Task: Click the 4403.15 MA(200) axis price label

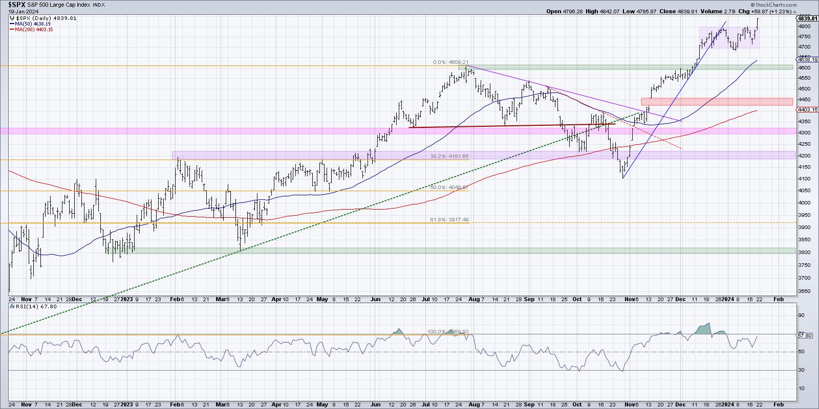Action: [x=807, y=109]
